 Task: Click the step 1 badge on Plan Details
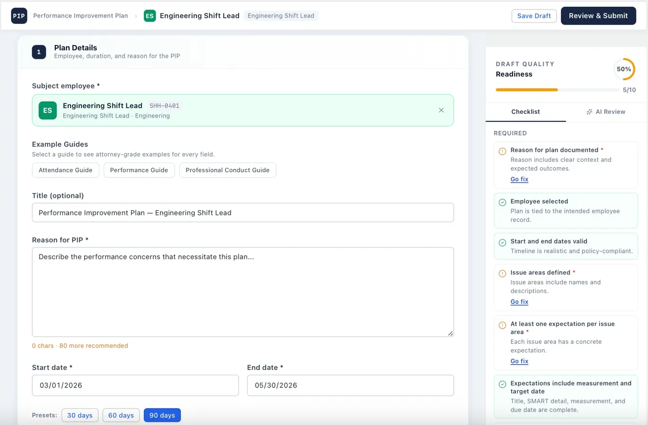(x=39, y=52)
